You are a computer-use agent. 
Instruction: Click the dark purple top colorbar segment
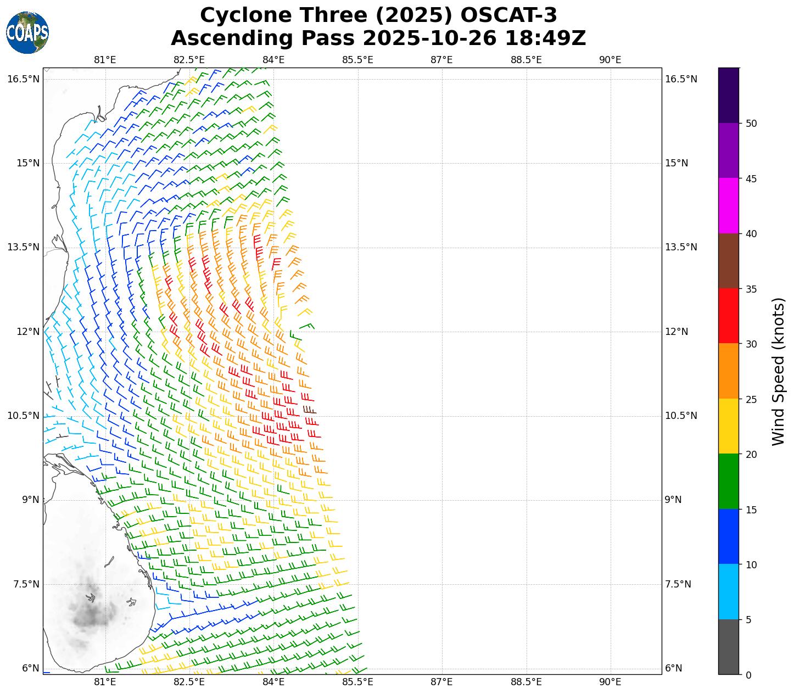coord(729,95)
